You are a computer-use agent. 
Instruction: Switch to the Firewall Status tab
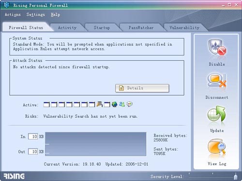tap(26, 28)
